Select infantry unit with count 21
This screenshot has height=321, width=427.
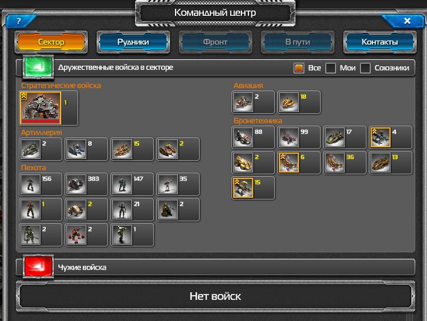132,210
